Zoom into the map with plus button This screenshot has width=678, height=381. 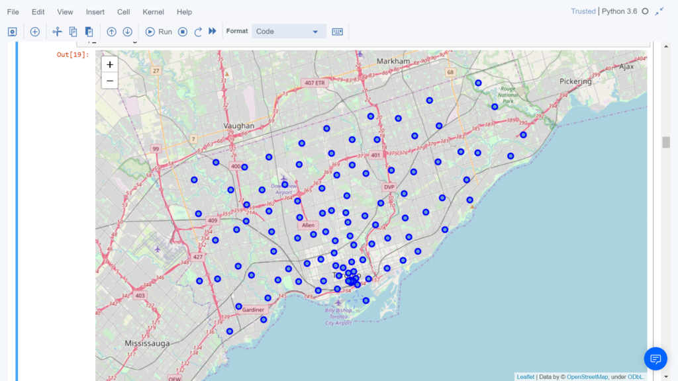tap(109, 64)
